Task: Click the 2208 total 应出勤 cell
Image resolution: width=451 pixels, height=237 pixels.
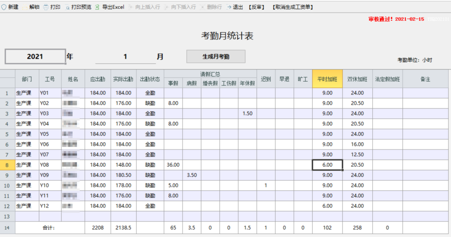Action: coord(98,227)
